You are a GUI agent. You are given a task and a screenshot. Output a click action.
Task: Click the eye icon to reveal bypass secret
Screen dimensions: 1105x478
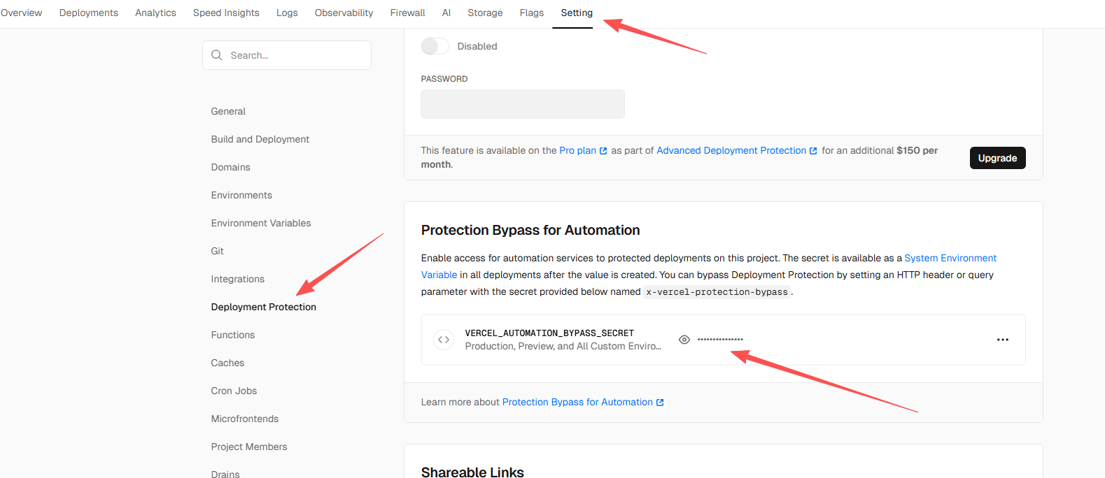(x=684, y=340)
